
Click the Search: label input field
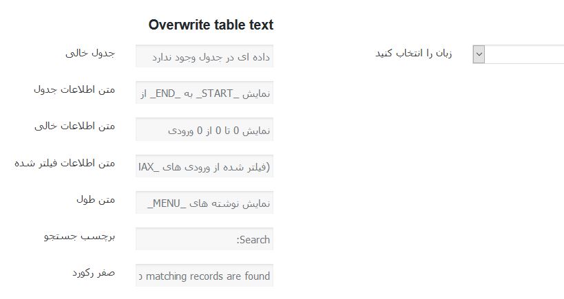205,239
